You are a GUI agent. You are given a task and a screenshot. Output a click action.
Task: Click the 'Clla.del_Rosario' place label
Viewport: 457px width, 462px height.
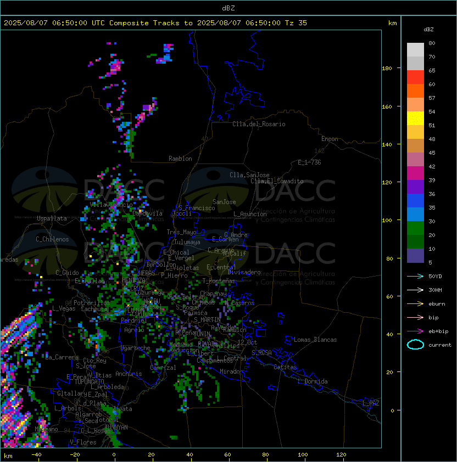259,124
